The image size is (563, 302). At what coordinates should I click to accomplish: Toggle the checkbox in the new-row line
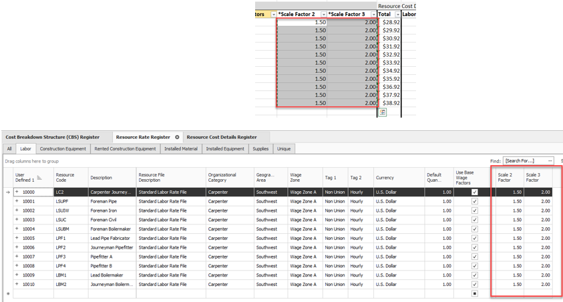point(474,293)
